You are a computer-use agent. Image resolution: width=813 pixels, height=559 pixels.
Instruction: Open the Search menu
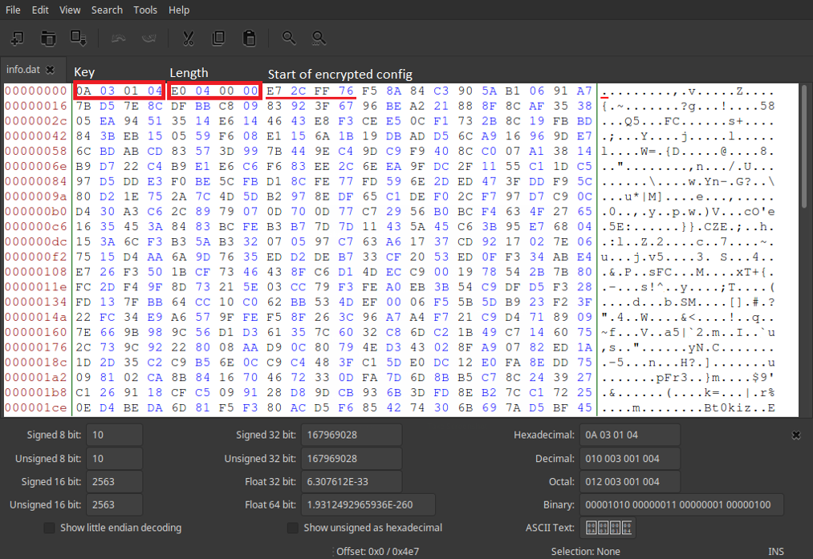coord(107,10)
